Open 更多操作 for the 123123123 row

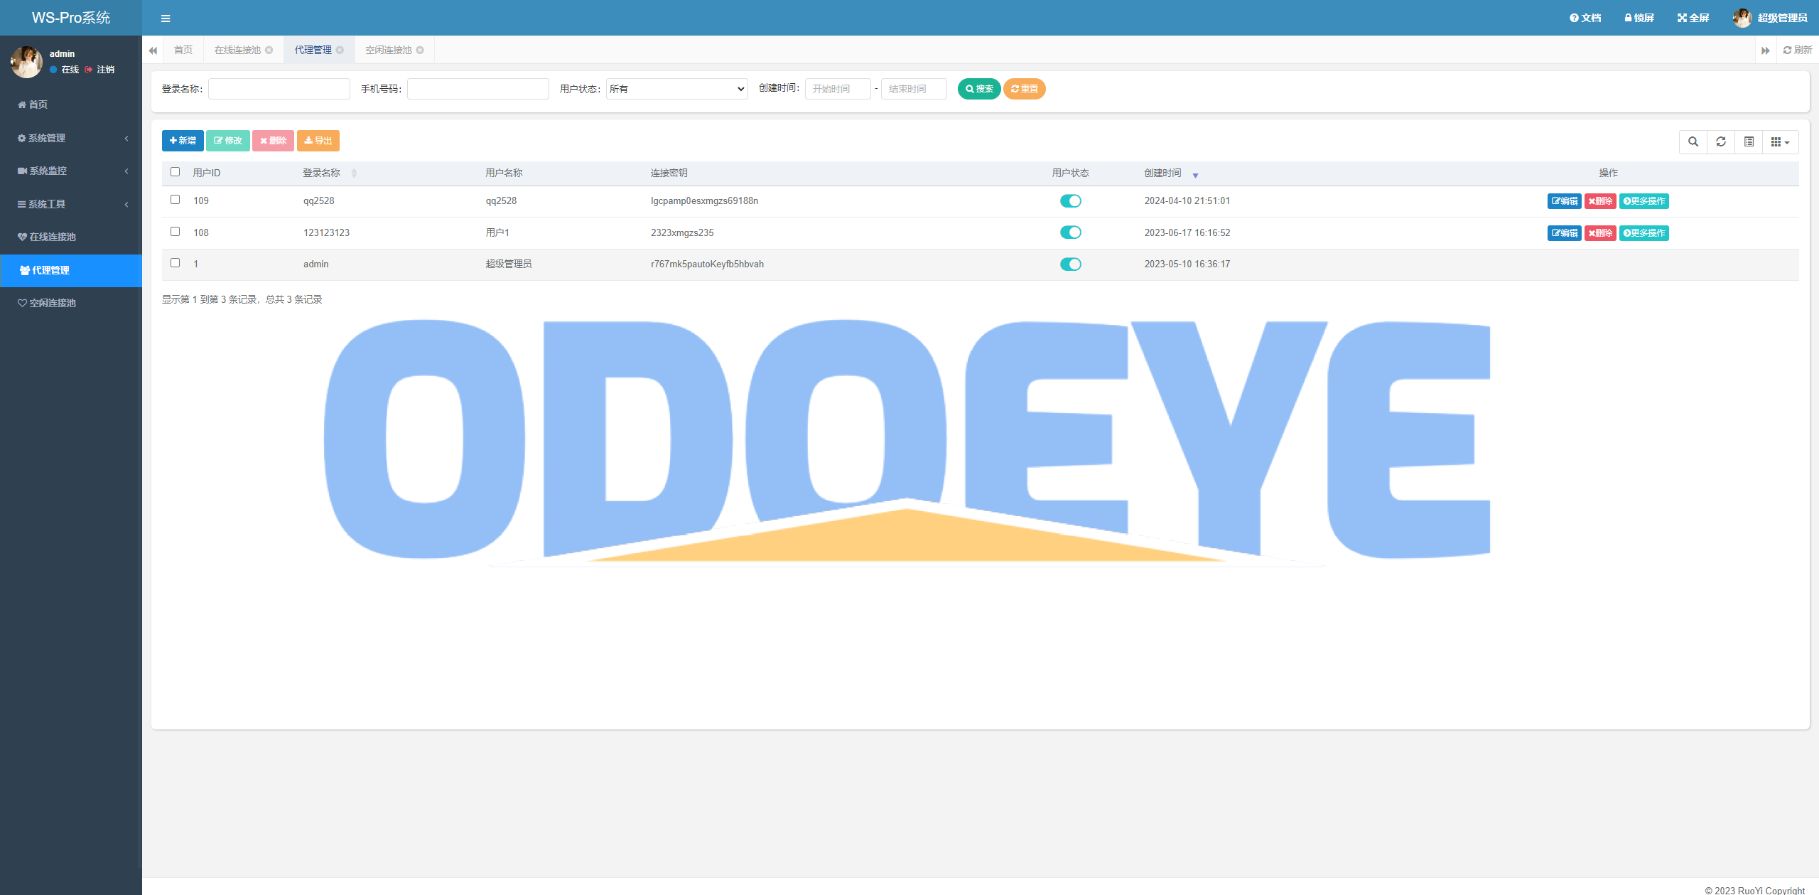(x=1644, y=233)
